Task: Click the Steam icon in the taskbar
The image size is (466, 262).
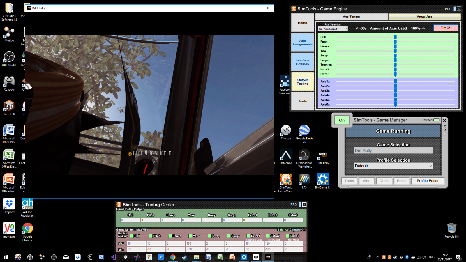Action: pos(184,257)
